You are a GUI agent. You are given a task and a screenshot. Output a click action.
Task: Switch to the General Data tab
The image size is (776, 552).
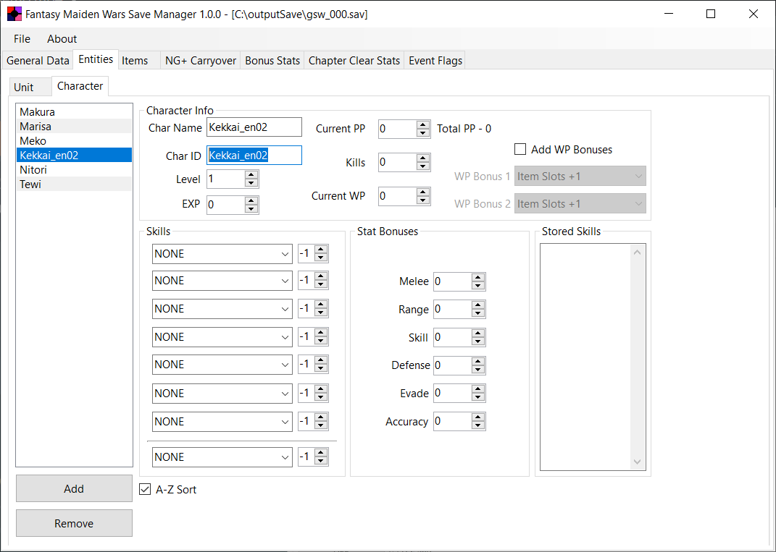coord(38,60)
